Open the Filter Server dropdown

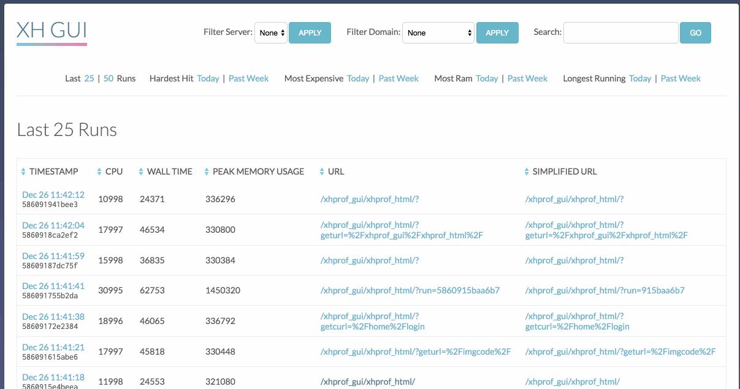pyautogui.click(x=271, y=34)
